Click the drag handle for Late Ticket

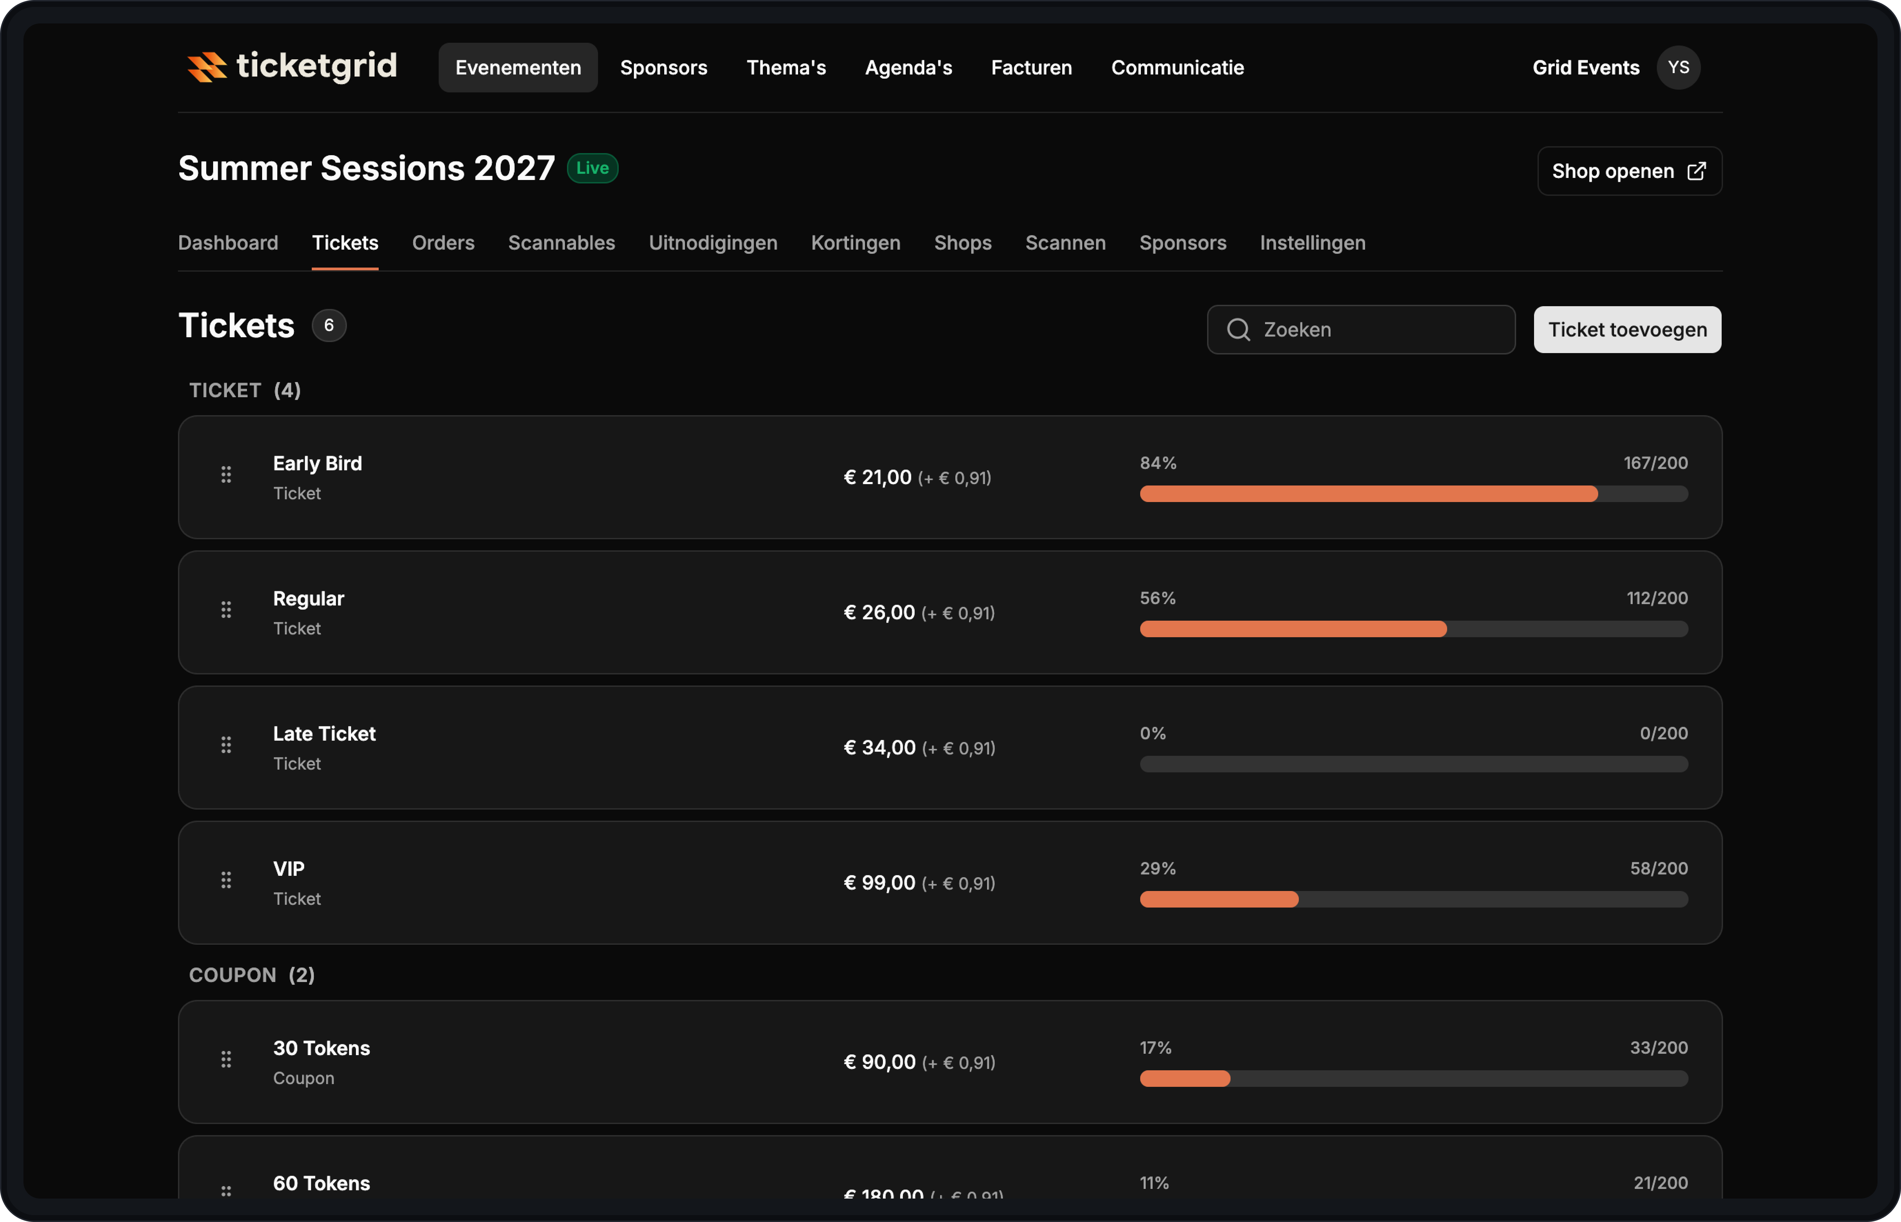(x=226, y=745)
